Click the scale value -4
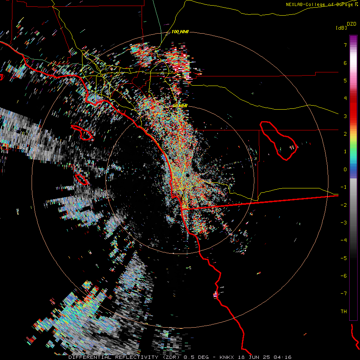This screenshot has height=360, width=360. pos(344,240)
